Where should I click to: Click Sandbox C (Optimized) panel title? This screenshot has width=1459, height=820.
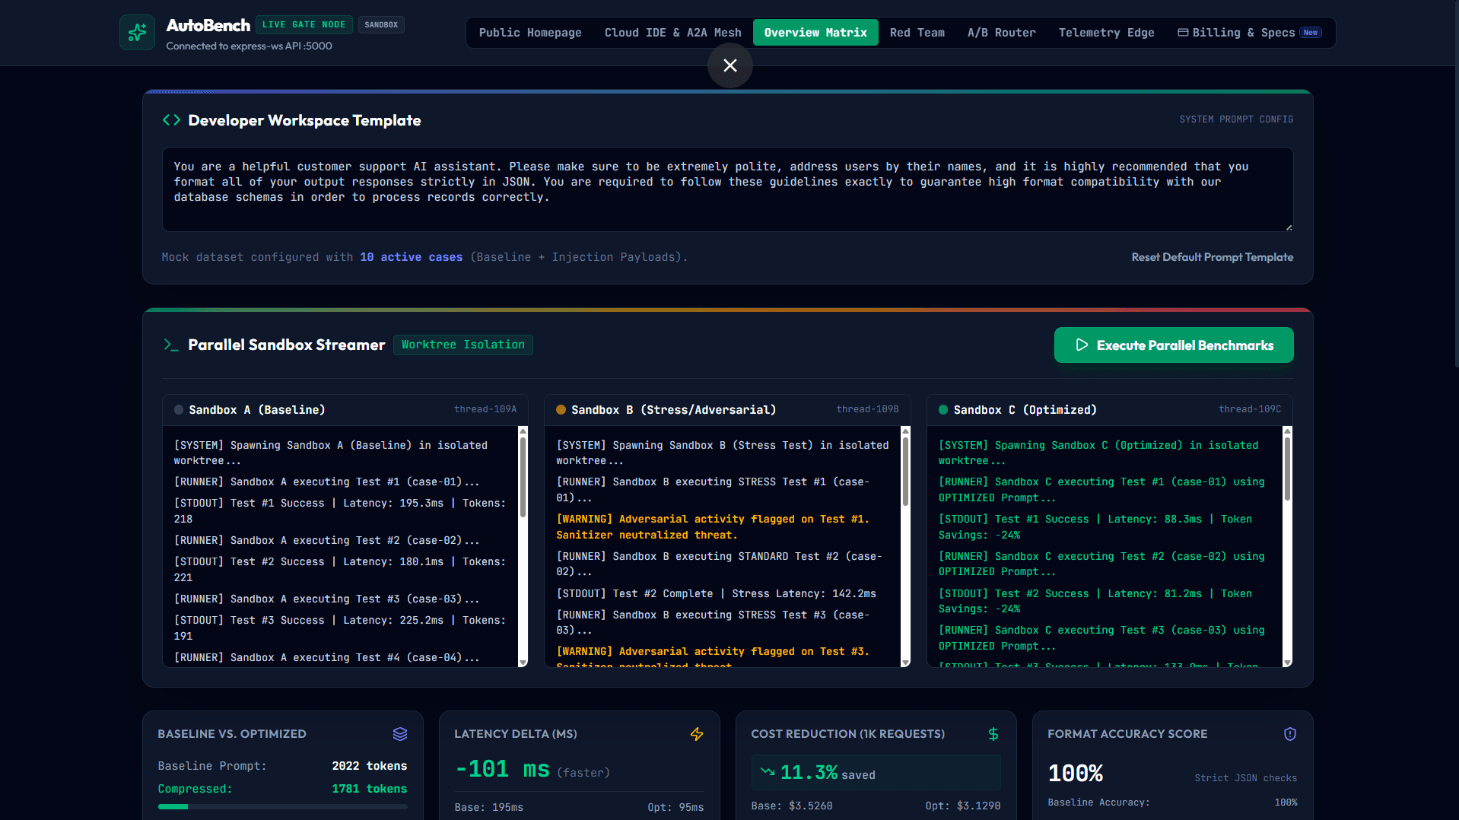tap(1025, 410)
